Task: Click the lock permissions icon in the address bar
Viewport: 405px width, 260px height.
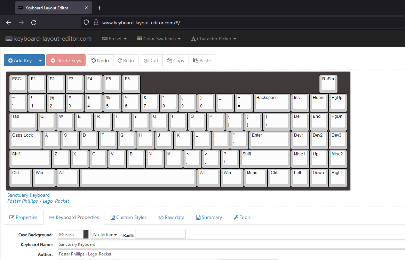Action: (x=96, y=22)
